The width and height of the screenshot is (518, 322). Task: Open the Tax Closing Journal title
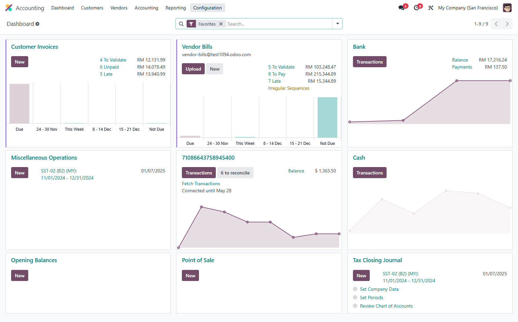tap(377, 260)
